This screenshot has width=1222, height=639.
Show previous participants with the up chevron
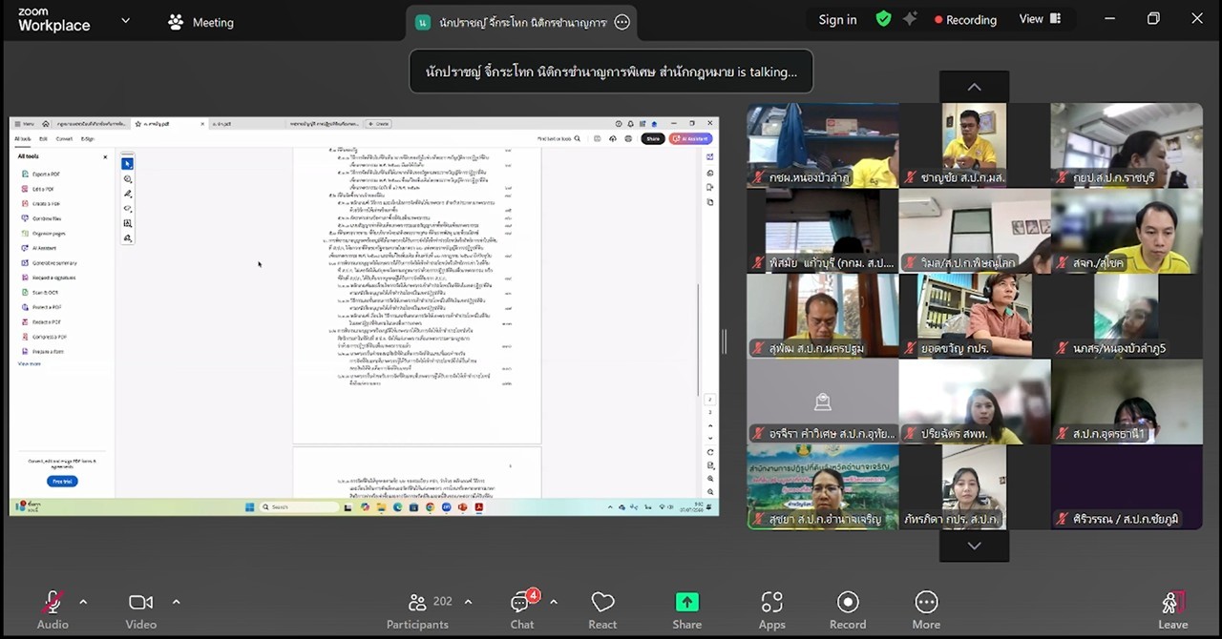coord(974,87)
